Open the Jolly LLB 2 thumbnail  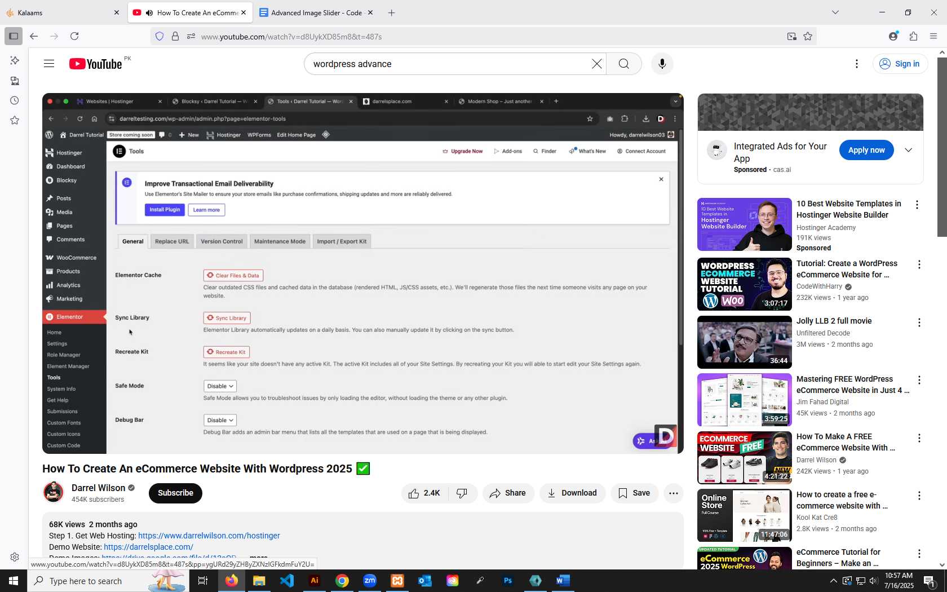[744, 342]
